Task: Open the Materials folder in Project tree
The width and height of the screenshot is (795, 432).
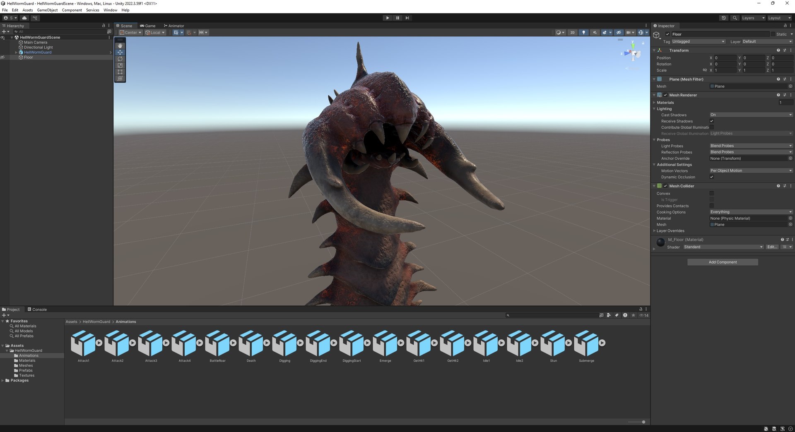Action: coord(27,360)
